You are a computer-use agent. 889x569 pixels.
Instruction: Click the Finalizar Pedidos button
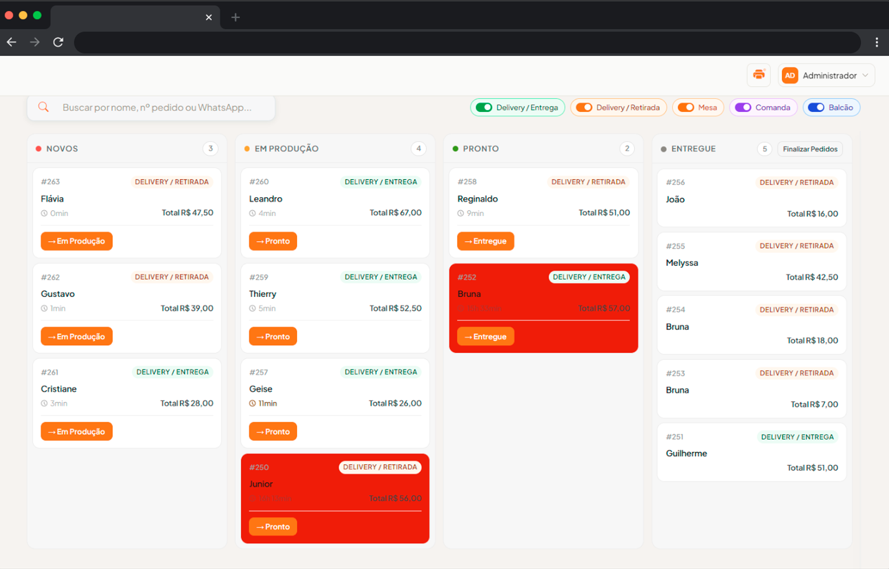(810, 149)
